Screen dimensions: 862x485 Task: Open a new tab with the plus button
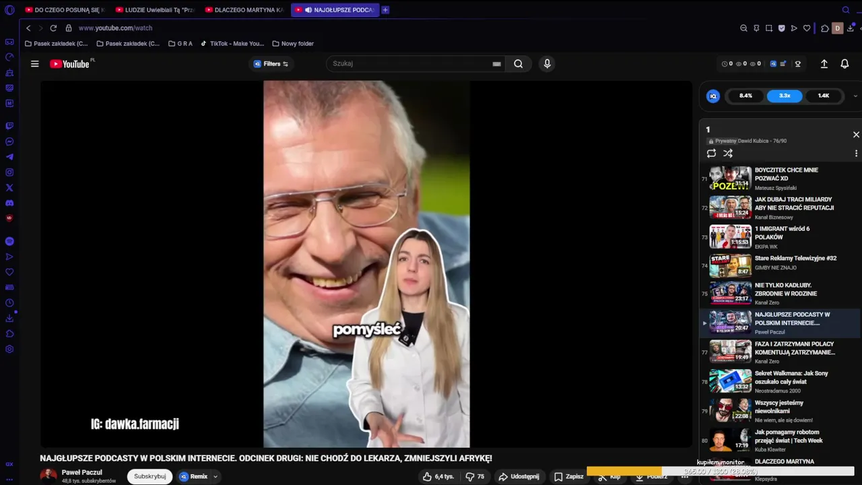tap(385, 10)
